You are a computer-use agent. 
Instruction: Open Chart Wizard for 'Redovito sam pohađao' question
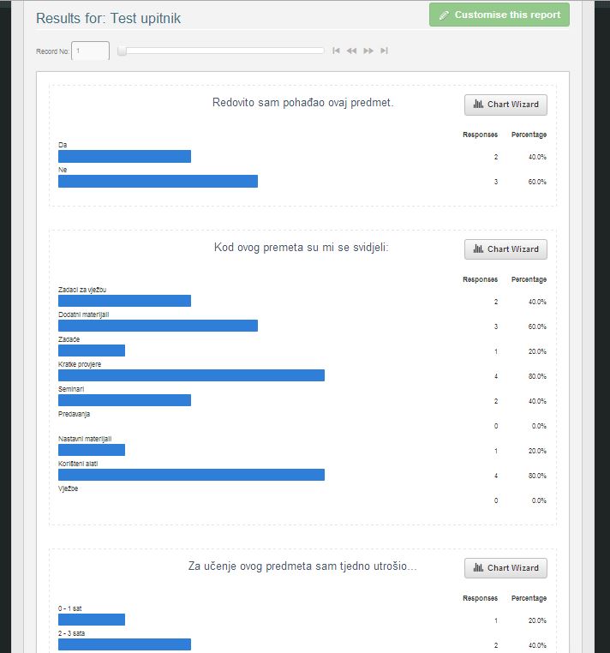coord(505,105)
